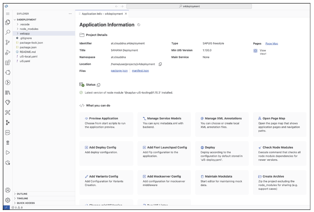Open README.md file

click(x=44, y=52)
